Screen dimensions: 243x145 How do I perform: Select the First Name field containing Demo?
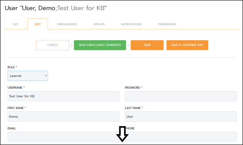(64, 116)
